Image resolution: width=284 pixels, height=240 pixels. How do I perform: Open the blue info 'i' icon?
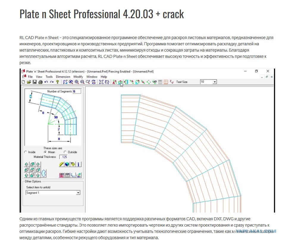click(x=79, y=164)
